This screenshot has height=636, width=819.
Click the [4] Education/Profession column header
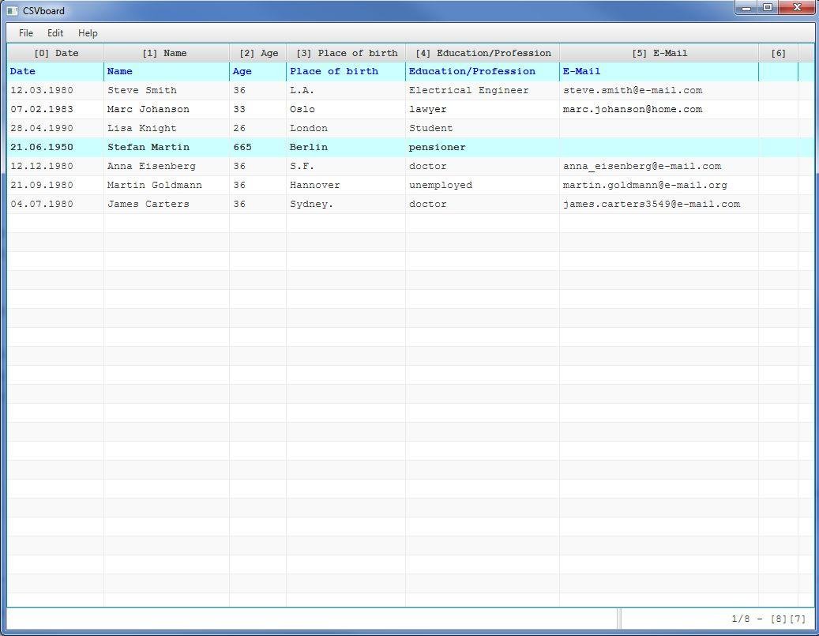tap(483, 53)
